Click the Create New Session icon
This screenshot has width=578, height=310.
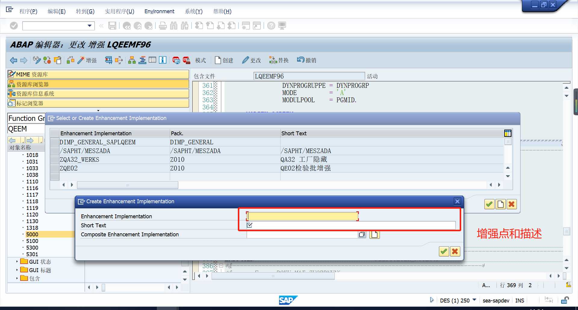[246, 26]
